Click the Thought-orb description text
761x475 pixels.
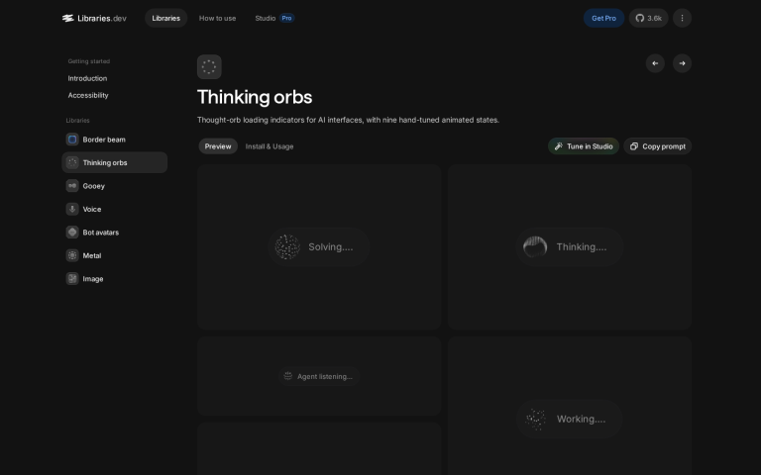(x=348, y=120)
